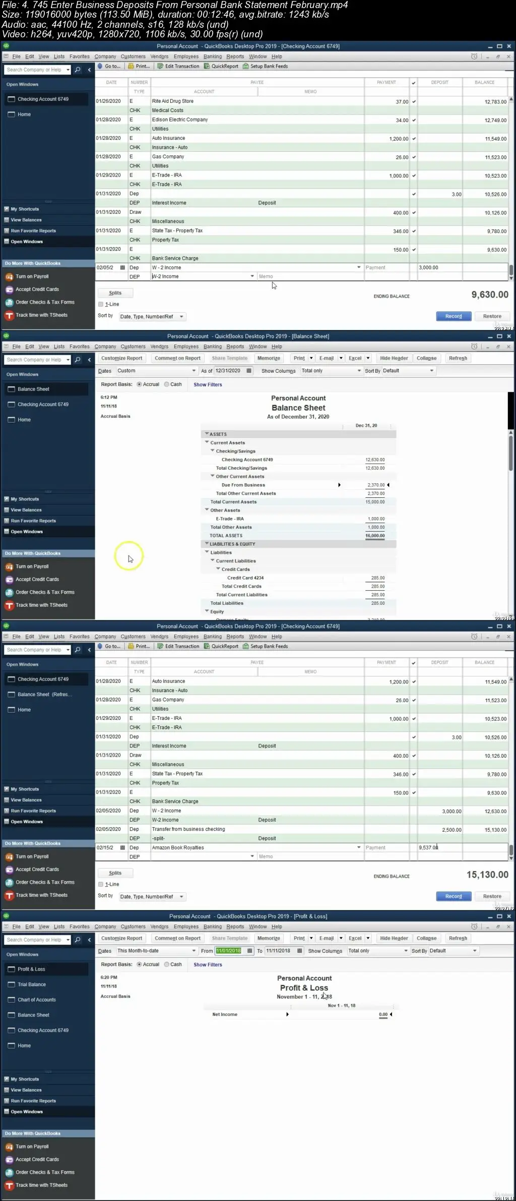Open calendar beside To 11/11/2018 date
Screen dimensions: 516x1201
(300, 951)
